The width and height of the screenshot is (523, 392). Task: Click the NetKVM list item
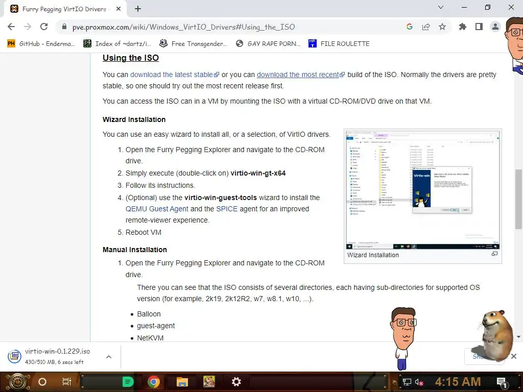point(150,338)
